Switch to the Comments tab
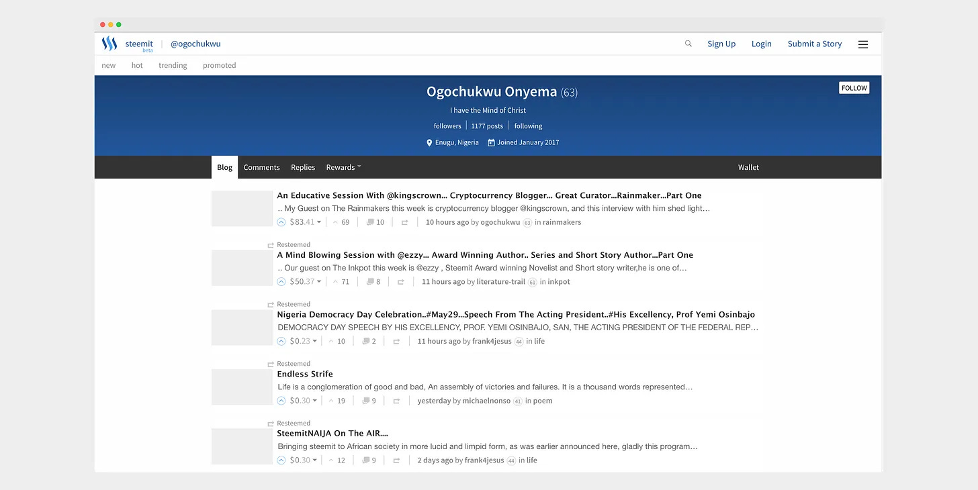978x490 pixels. tap(261, 167)
